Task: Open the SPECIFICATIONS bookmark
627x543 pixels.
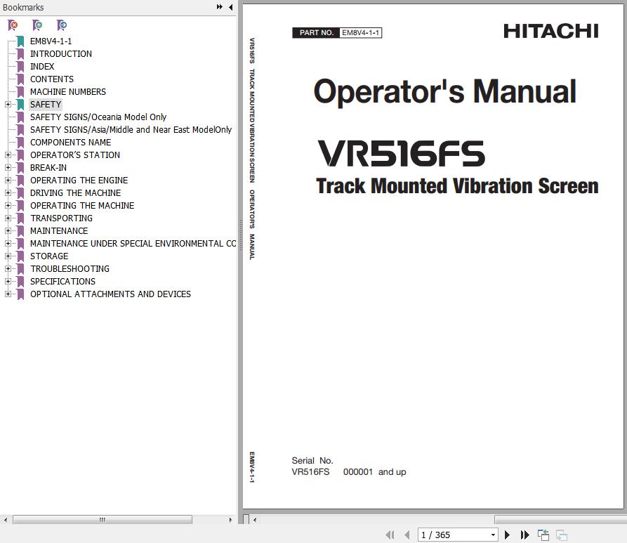Action: coord(62,281)
